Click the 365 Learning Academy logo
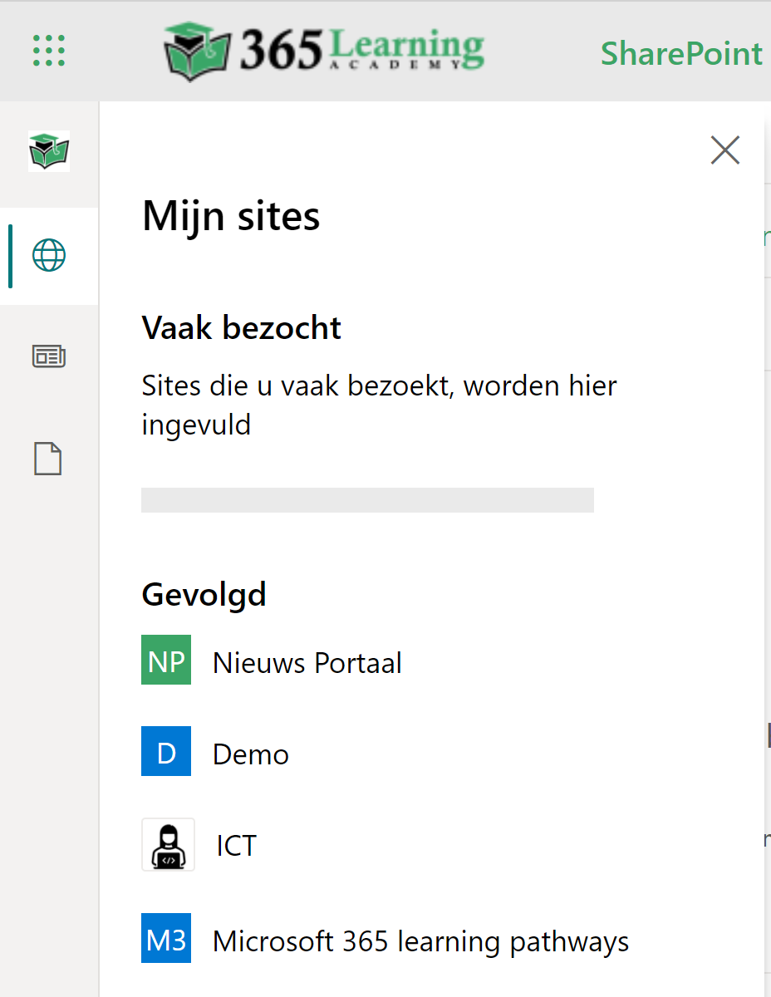Image resolution: width=771 pixels, height=997 pixels. 324,51
